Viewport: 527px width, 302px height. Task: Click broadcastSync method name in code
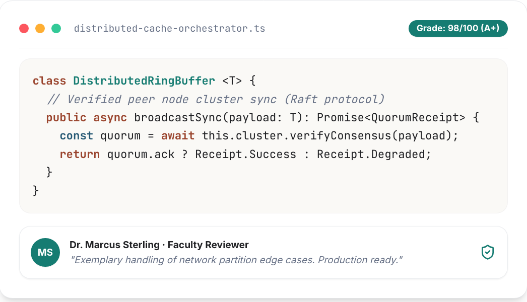pos(178,118)
